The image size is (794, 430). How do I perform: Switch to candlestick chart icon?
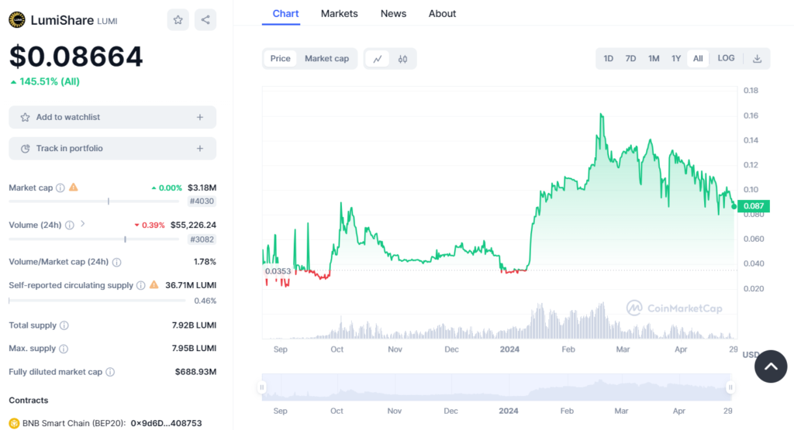[x=402, y=59]
